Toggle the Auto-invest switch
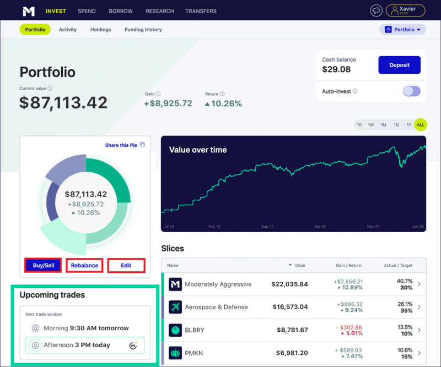 click(412, 91)
